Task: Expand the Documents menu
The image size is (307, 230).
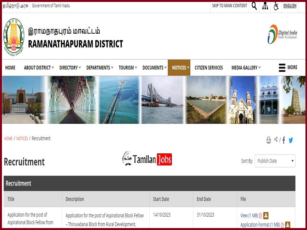Action: pos(155,68)
